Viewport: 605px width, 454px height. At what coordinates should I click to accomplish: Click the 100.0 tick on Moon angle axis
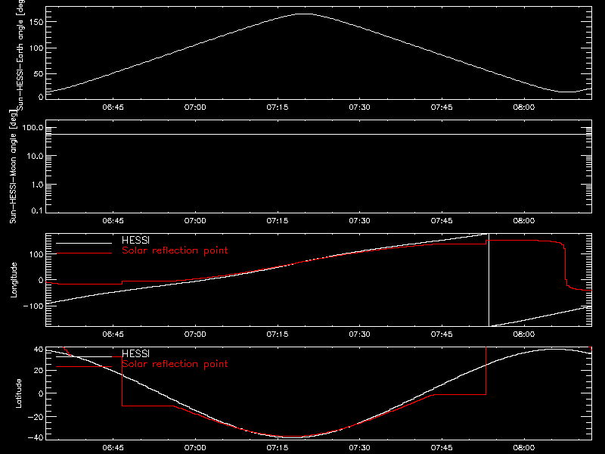coord(33,128)
